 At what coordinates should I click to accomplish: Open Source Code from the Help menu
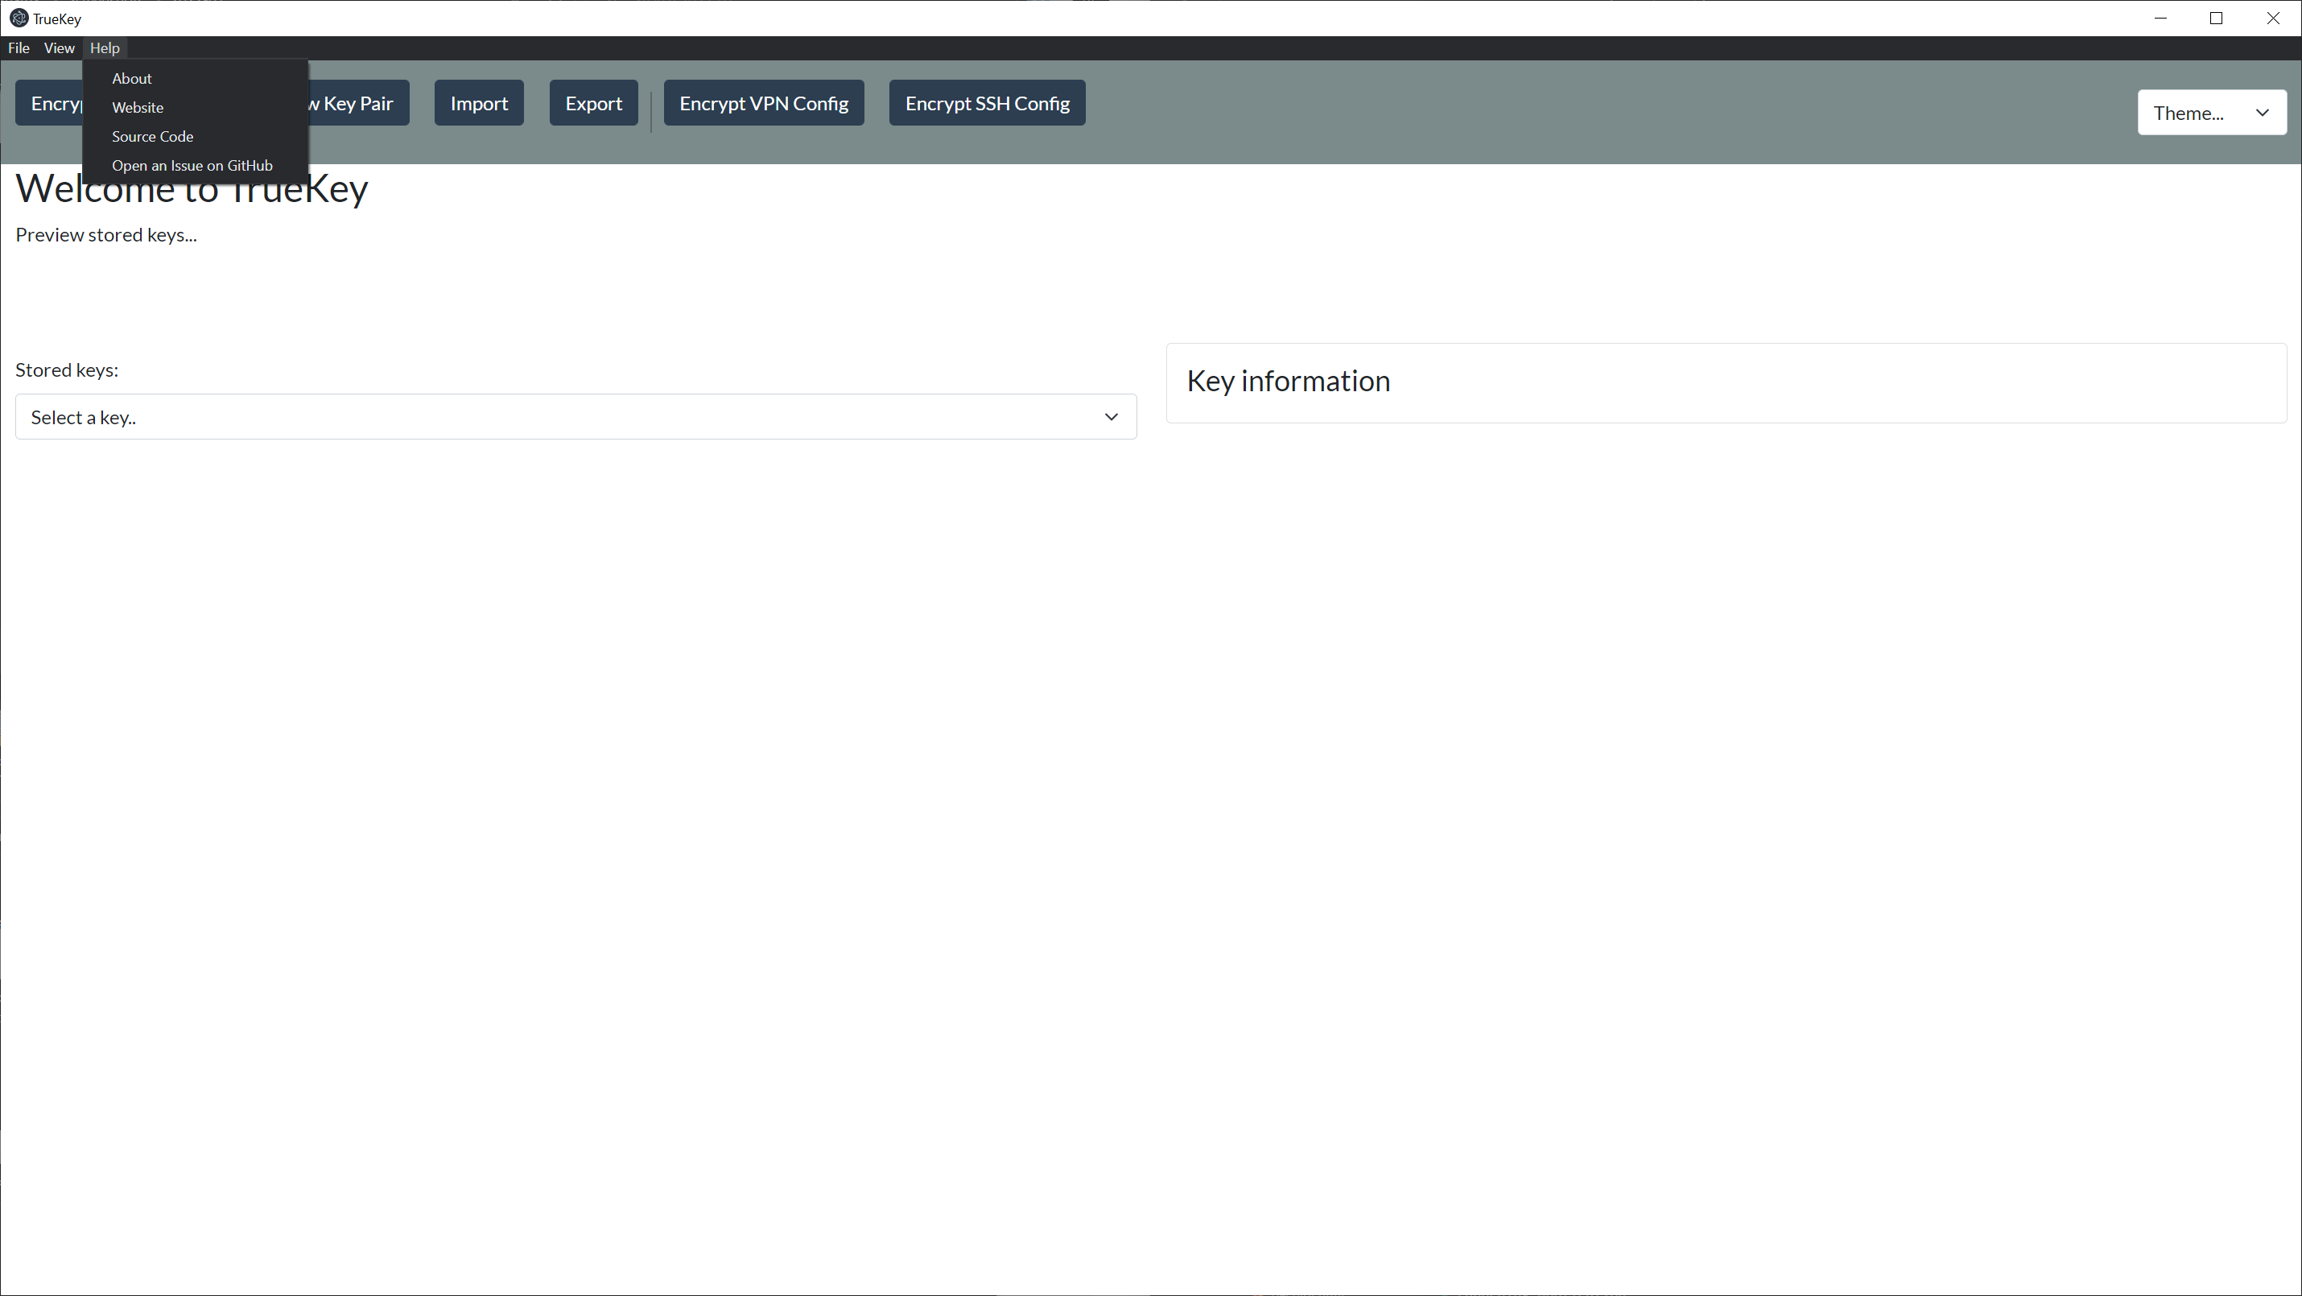pyautogui.click(x=152, y=136)
